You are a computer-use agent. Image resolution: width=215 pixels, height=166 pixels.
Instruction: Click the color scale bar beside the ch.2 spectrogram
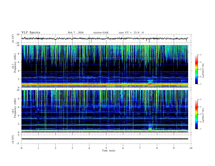point(196,114)
